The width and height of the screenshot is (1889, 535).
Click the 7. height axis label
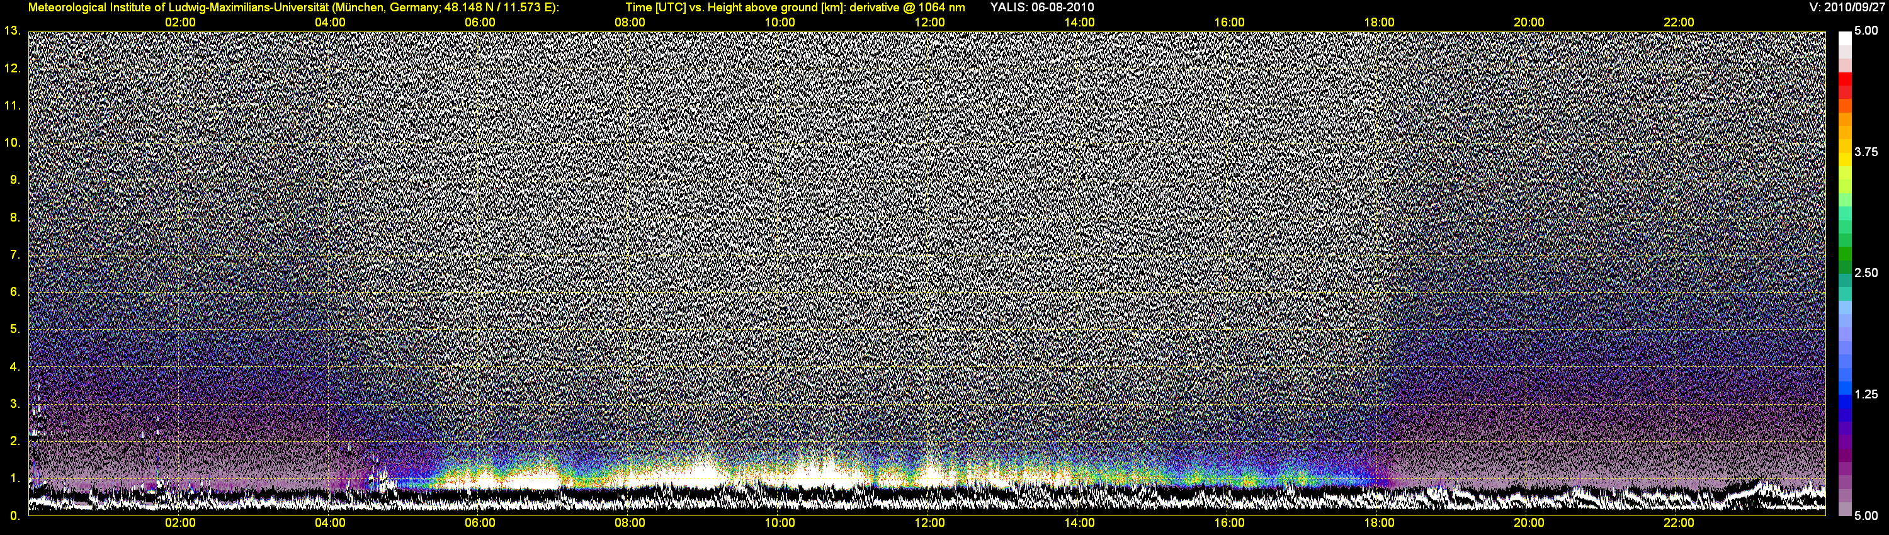(15, 255)
